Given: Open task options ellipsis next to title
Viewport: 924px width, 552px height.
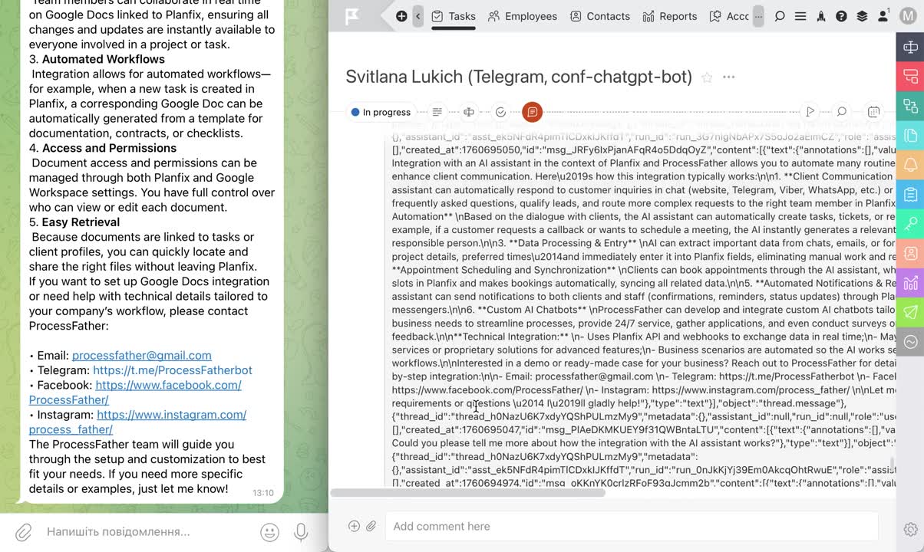Looking at the screenshot, I should tap(729, 77).
